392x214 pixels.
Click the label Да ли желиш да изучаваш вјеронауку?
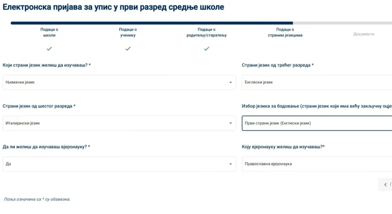(x=46, y=147)
